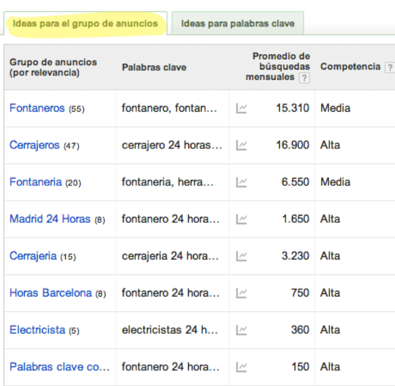This screenshot has height=386, width=395.
Task: Click the Palabras clave column header
Action: [x=154, y=67]
